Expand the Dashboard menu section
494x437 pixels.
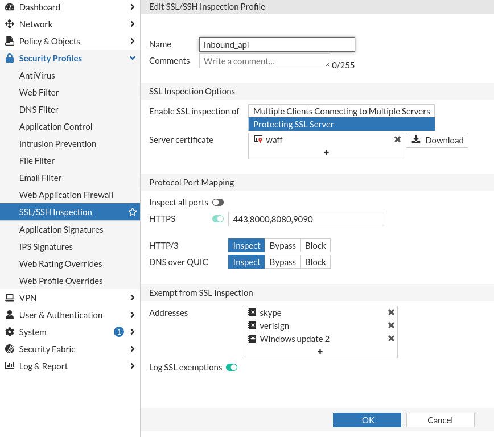[132, 7]
